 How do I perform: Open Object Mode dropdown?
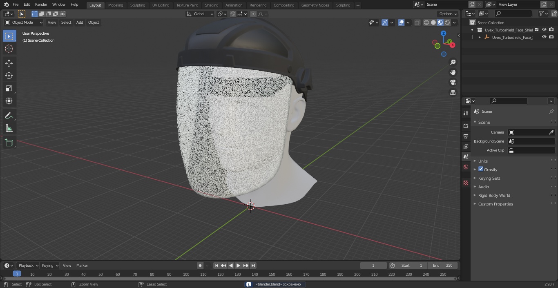[24, 22]
